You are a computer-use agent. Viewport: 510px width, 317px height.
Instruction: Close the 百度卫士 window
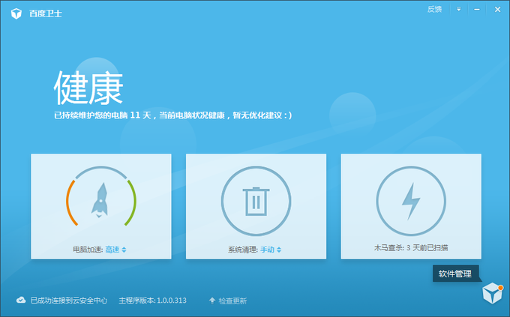tap(496, 10)
